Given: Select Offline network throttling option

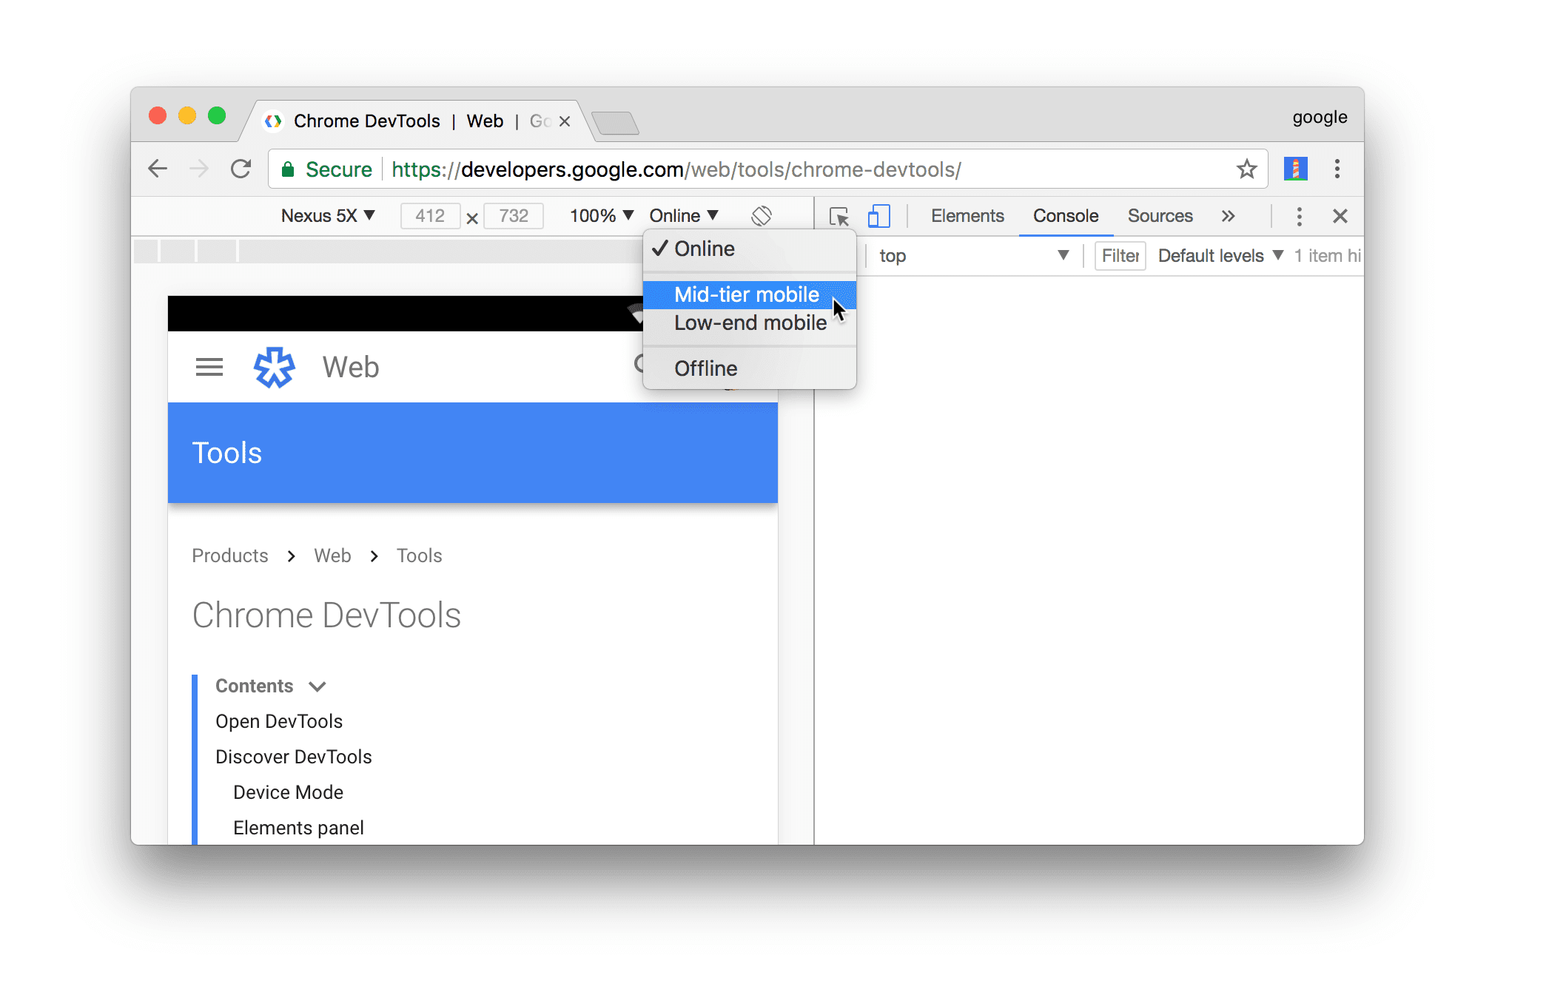Looking at the screenshot, I should point(705,368).
